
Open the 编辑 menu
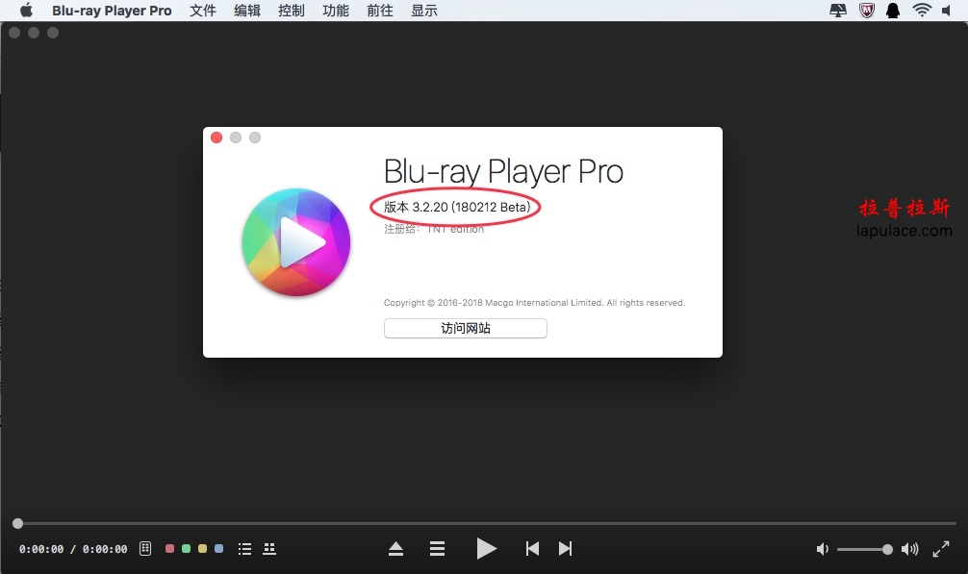coord(247,11)
